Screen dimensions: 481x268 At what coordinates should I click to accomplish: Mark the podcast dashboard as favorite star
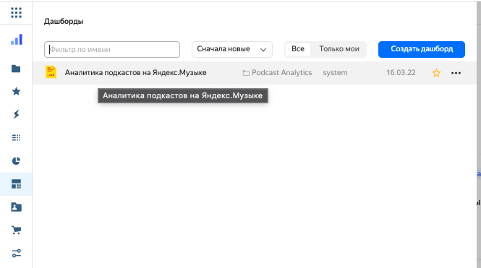(x=436, y=73)
